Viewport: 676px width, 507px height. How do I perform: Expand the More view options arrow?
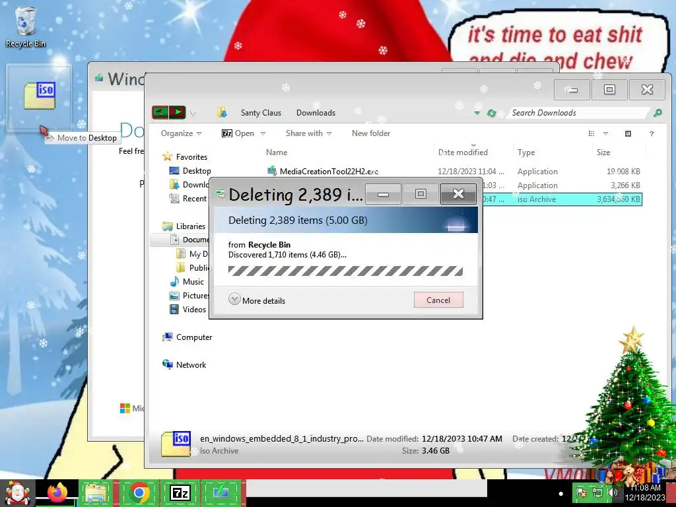point(605,133)
